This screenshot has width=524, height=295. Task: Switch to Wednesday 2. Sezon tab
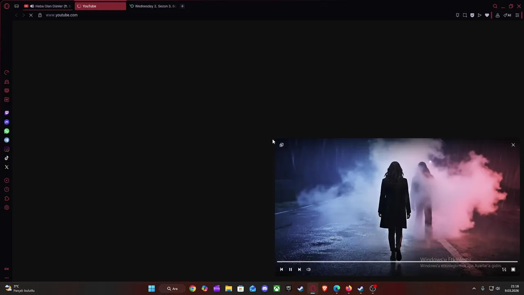pyautogui.click(x=153, y=6)
